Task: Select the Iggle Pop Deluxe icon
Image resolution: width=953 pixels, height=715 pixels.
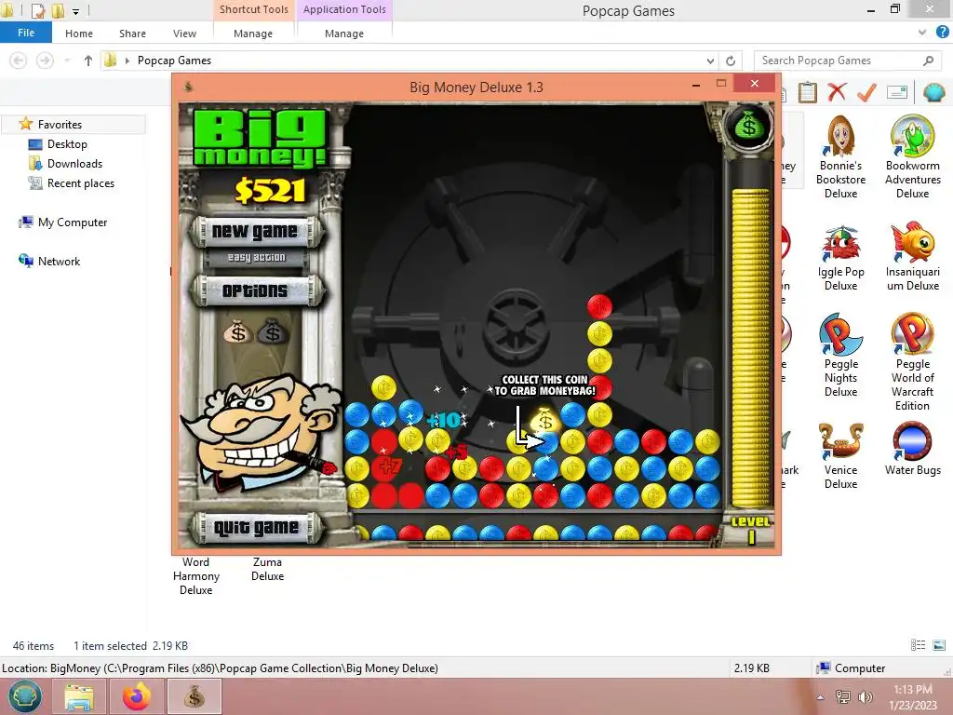Action: (x=840, y=259)
